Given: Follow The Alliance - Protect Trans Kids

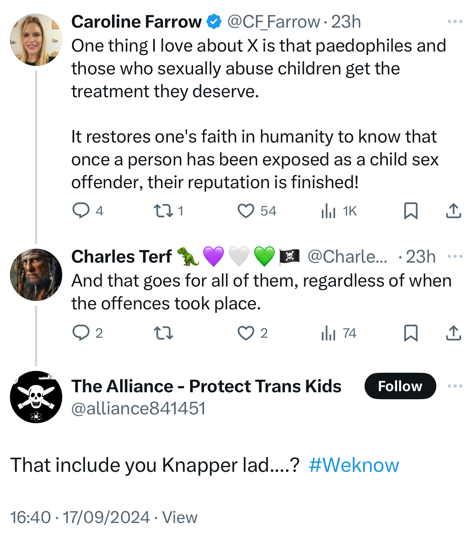Looking at the screenshot, I should [400, 386].
